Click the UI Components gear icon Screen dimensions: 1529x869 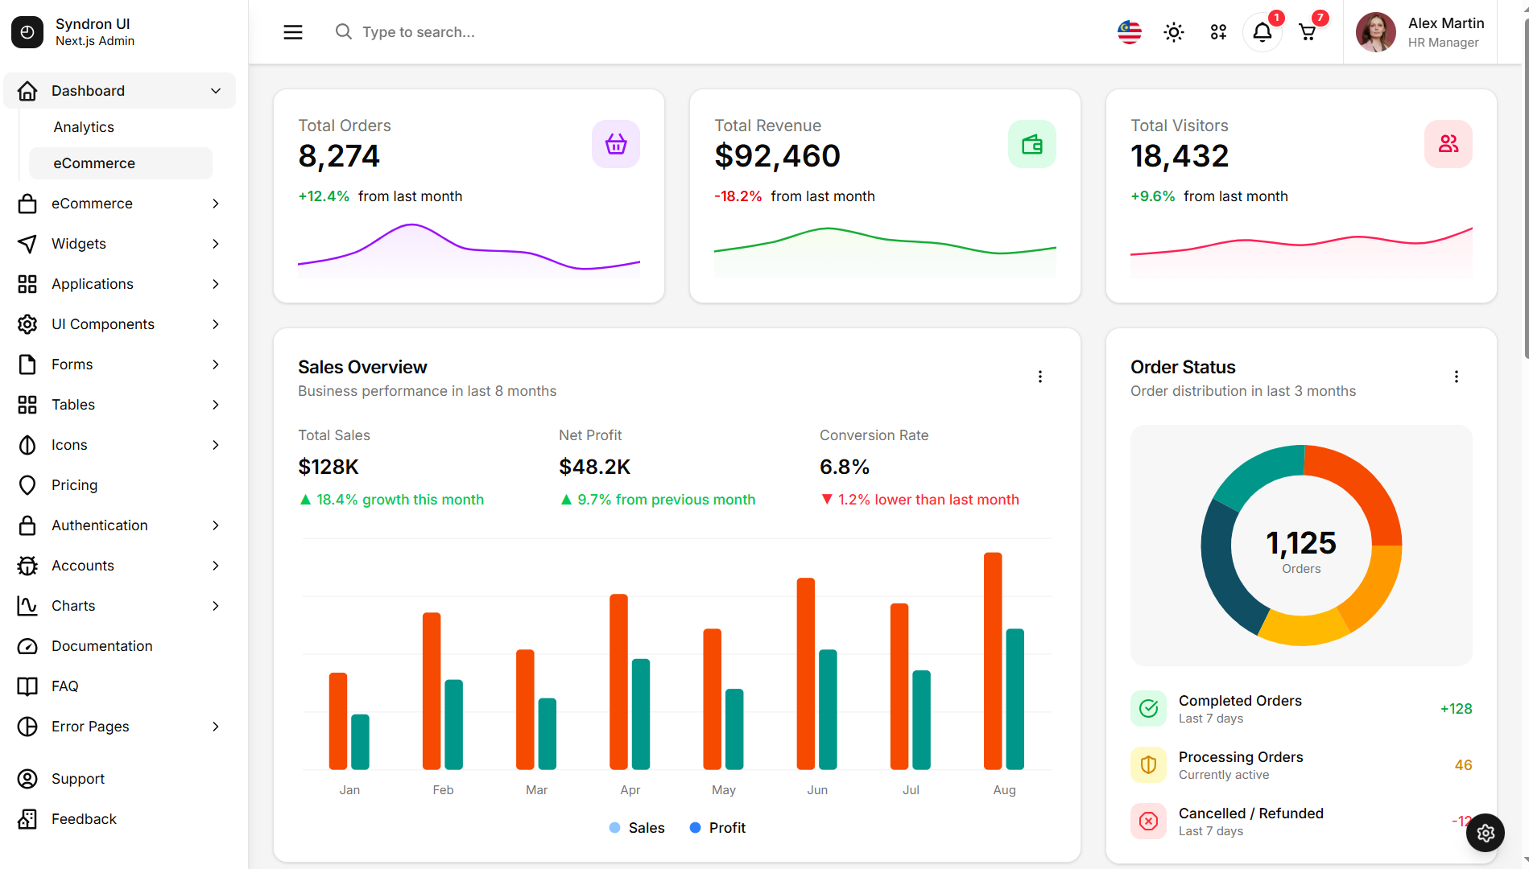tap(27, 324)
